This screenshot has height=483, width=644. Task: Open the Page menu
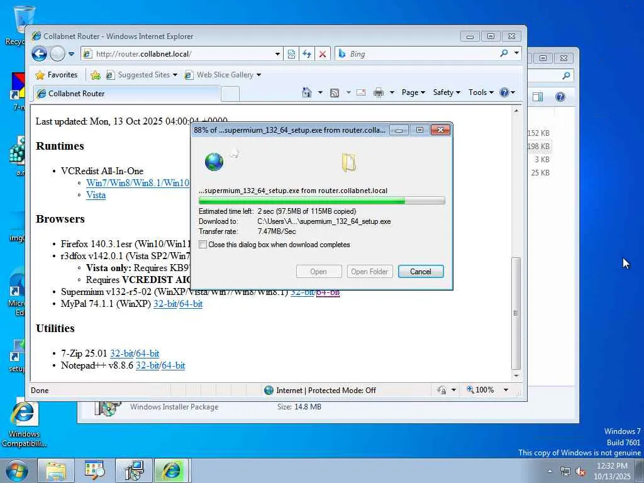[x=413, y=92]
